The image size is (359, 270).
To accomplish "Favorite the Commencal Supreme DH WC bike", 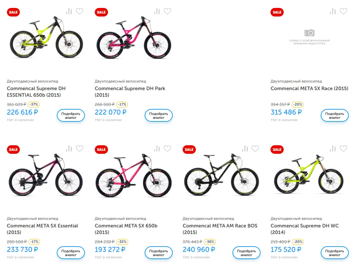I will [x=343, y=149].
